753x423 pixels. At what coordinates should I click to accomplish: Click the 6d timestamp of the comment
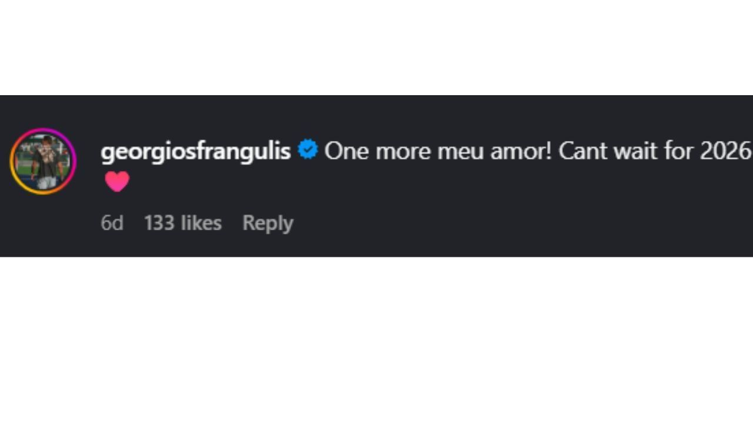point(112,223)
